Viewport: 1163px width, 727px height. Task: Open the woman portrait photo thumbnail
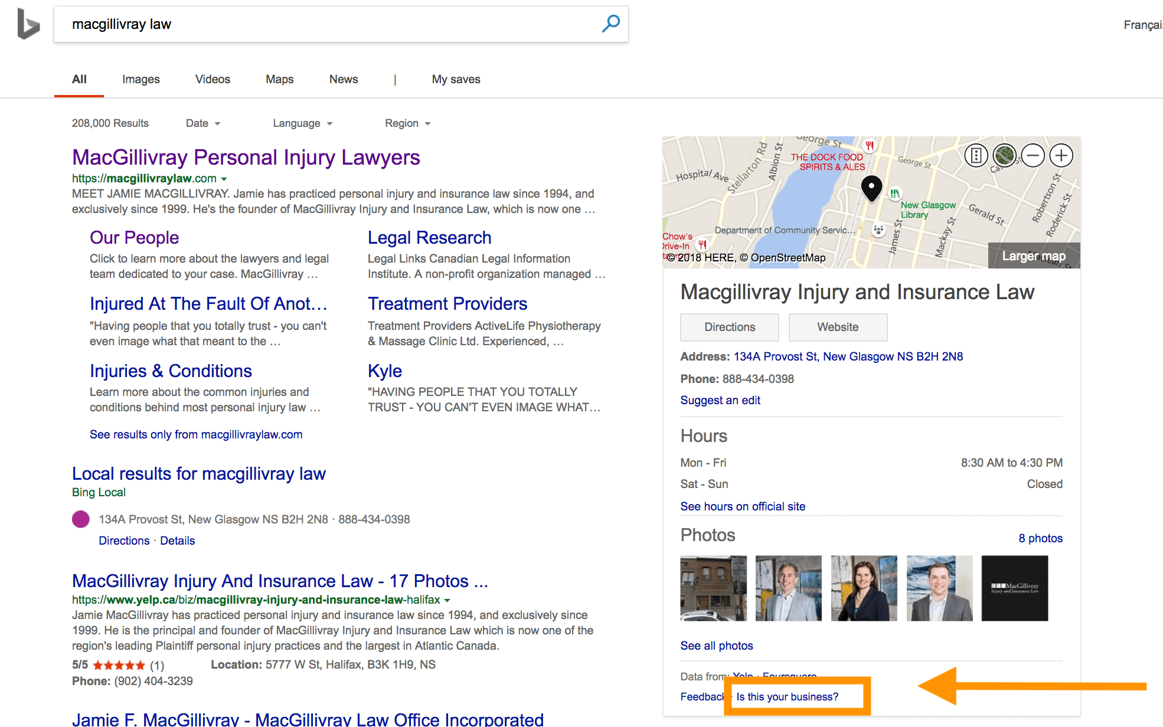864,588
